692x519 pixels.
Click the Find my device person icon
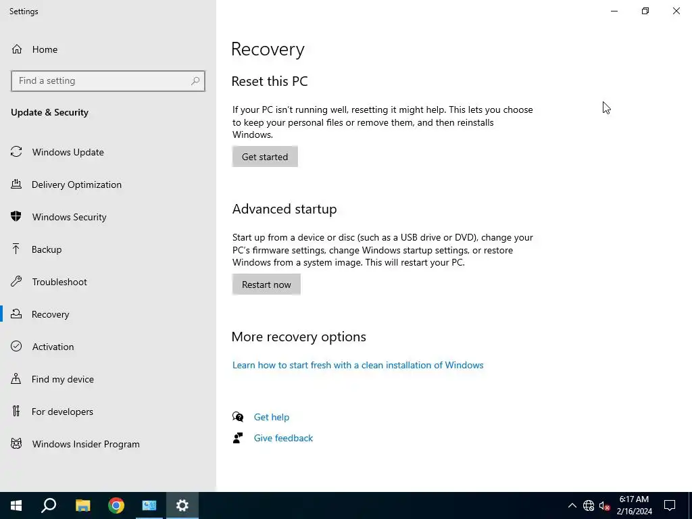click(16, 378)
